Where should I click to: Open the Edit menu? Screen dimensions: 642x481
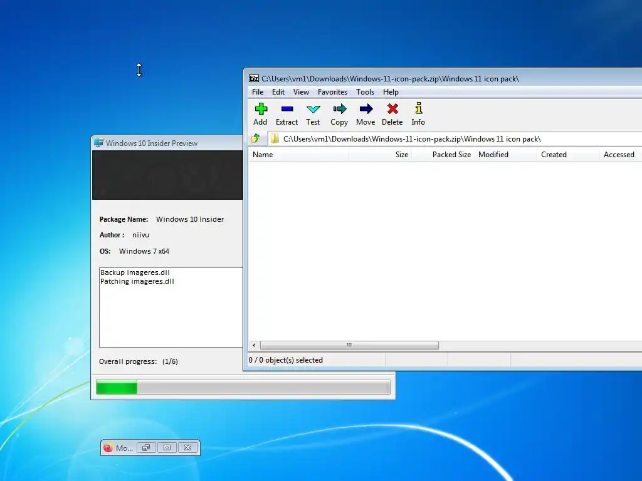pos(278,92)
